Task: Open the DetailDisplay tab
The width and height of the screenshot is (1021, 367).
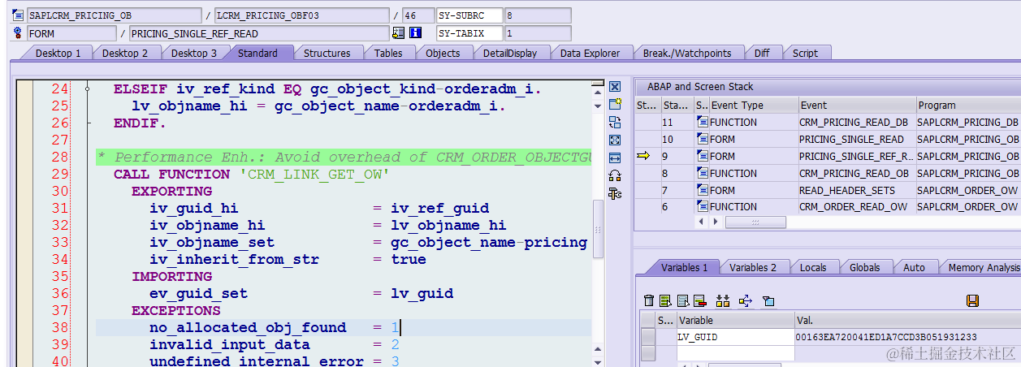Action: [x=509, y=53]
